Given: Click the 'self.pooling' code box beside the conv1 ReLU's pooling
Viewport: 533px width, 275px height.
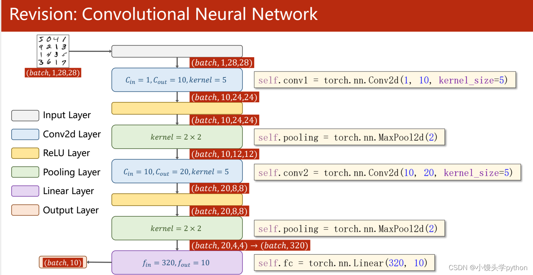Looking at the screenshot, I should 349,137.
